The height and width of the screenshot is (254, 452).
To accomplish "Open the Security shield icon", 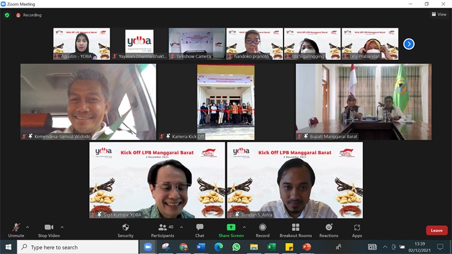I will point(125,228).
